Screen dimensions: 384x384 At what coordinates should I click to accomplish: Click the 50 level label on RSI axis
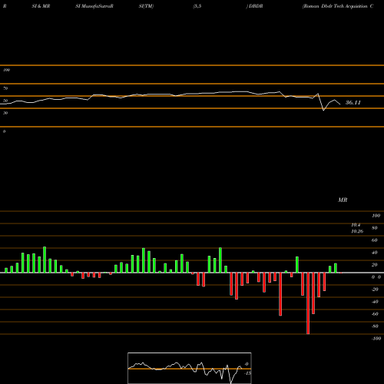click(5, 101)
